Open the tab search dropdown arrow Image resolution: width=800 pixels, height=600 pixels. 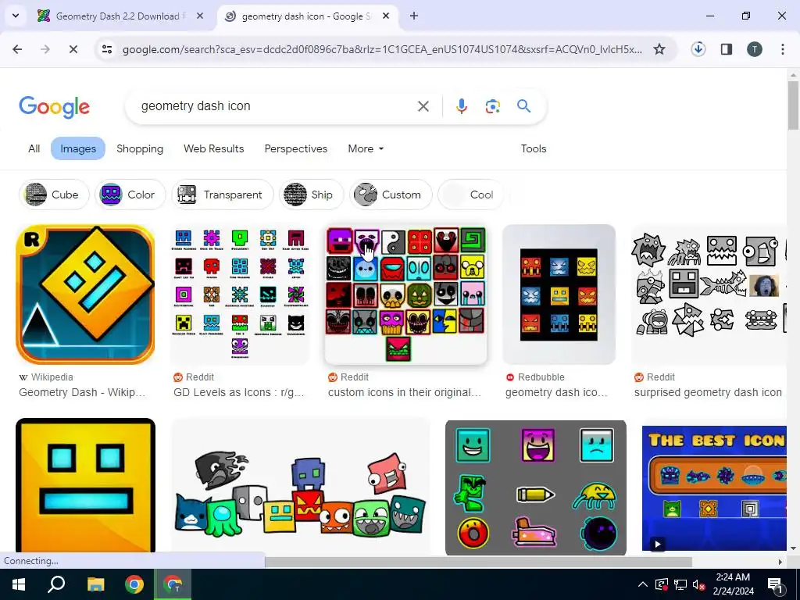point(16,16)
